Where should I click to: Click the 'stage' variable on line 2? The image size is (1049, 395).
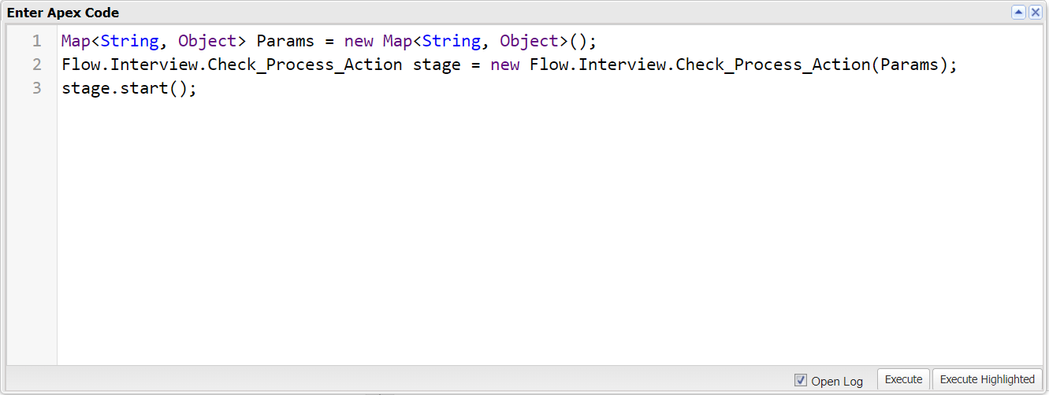click(x=437, y=65)
